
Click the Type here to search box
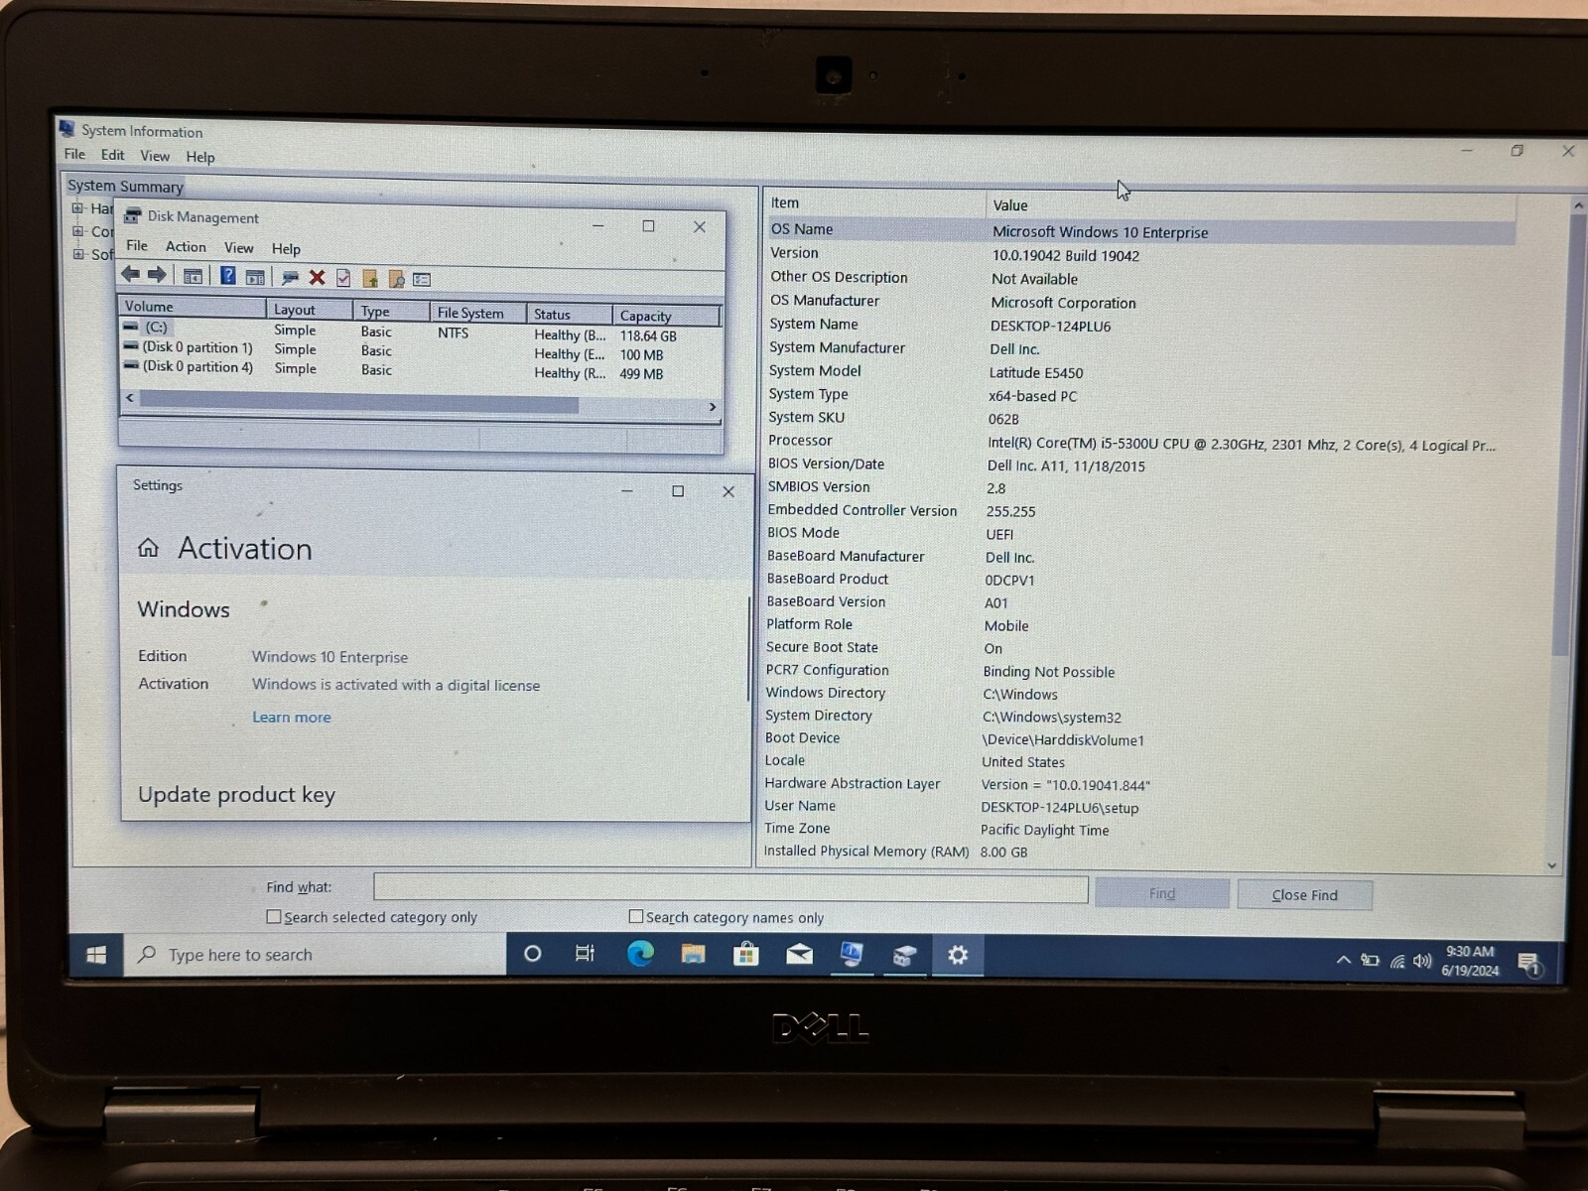click(x=316, y=955)
